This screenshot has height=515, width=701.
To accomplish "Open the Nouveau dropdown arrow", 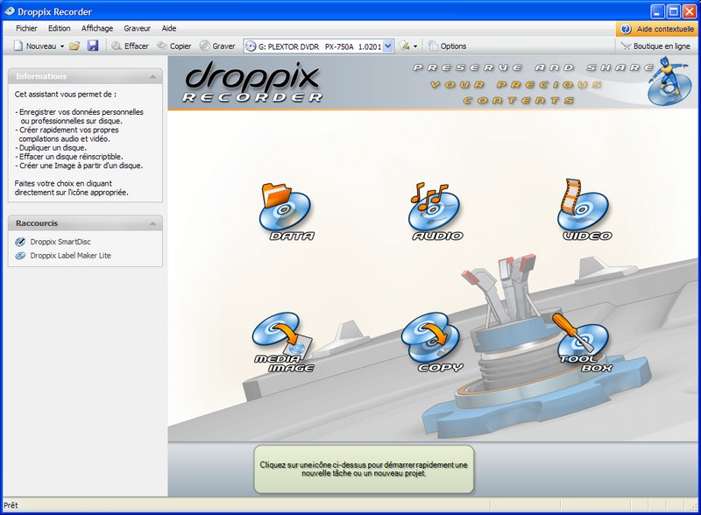I will point(62,46).
